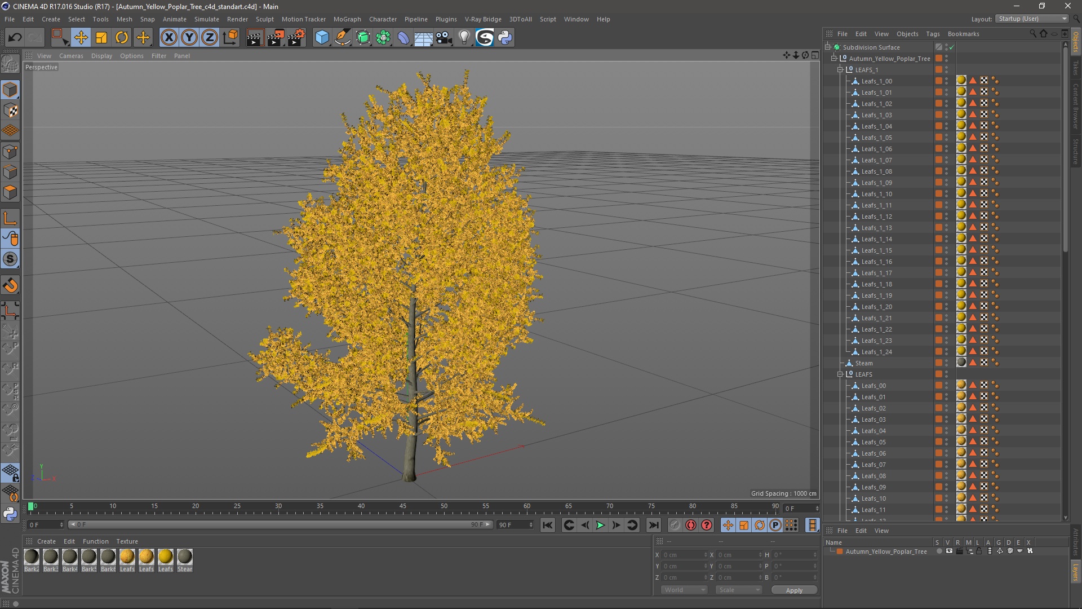
Task: Open the MoGraph menu
Action: (347, 19)
